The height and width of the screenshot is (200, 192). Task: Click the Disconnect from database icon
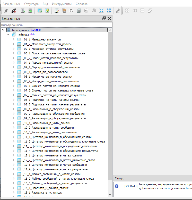tap(14, 11)
